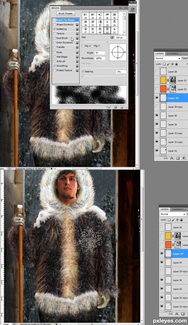Click lock icon beside Color Dynamics

(x=77, y=42)
